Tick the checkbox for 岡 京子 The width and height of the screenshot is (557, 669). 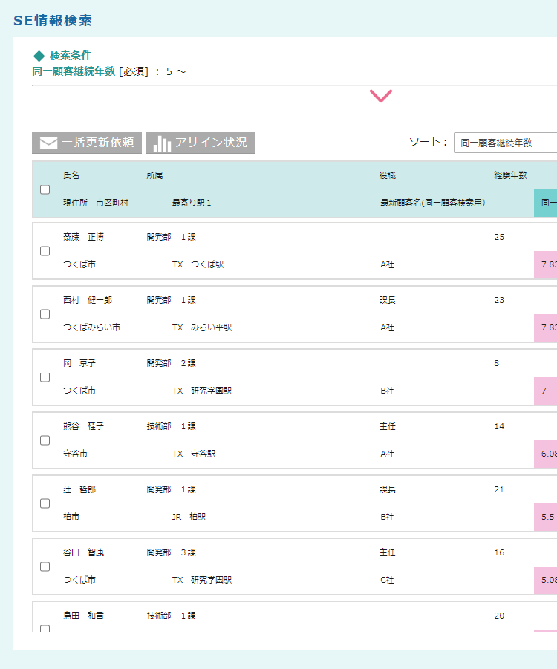[45, 377]
